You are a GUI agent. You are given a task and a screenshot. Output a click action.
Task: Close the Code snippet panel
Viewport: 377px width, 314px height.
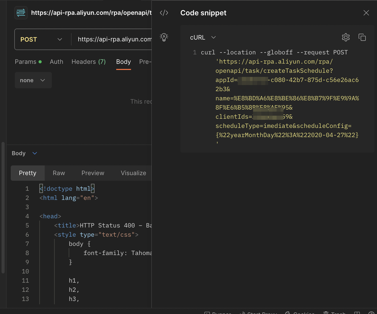366,13
